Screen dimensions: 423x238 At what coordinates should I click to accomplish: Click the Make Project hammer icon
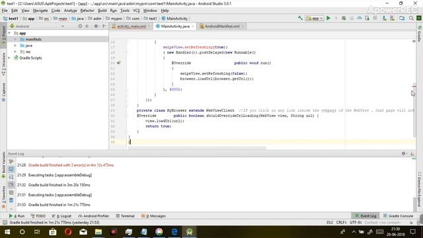coord(300,18)
